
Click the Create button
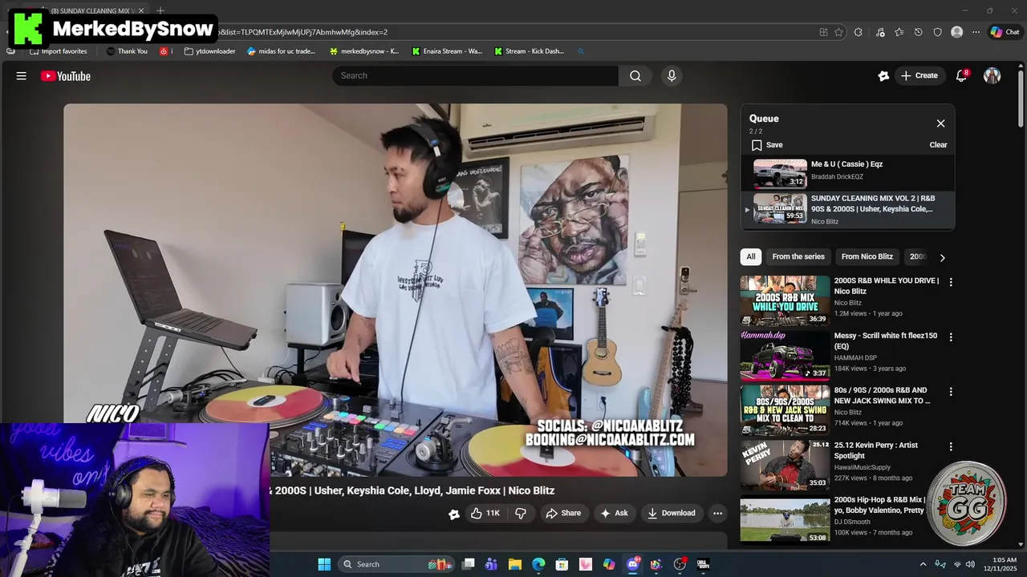point(919,75)
